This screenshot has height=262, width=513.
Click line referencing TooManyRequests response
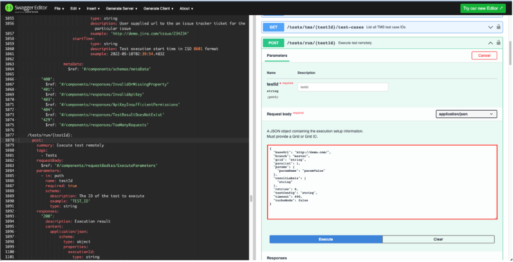click(x=97, y=125)
